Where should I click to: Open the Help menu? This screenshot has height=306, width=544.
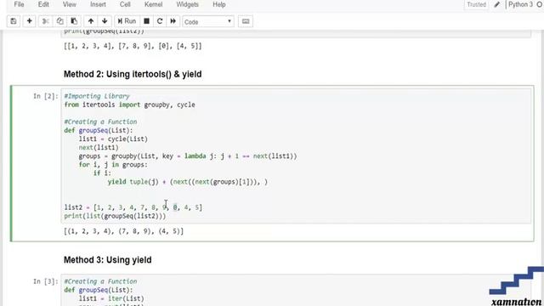pyautogui.click(x=219, y=4)
